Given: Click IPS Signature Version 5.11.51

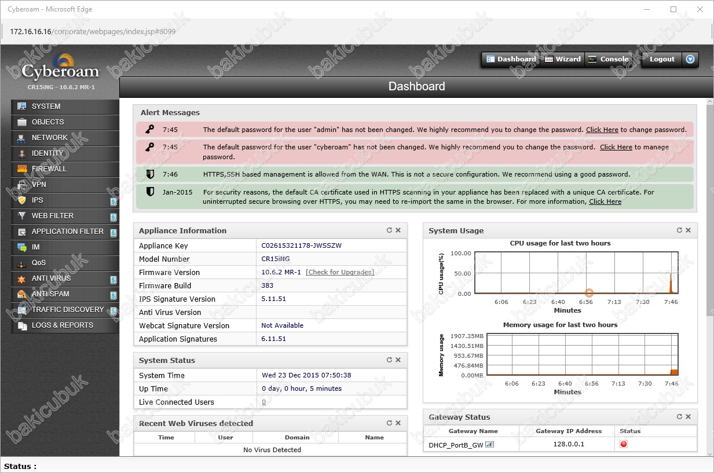Looking at the screenshot, I should [x=274, y=299].
